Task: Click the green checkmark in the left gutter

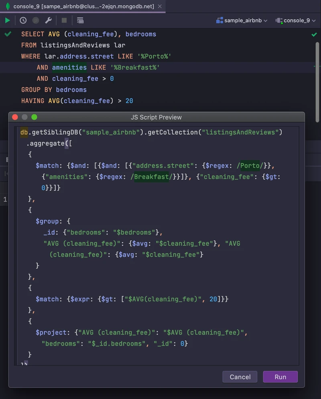Action: tap(8, 34)
